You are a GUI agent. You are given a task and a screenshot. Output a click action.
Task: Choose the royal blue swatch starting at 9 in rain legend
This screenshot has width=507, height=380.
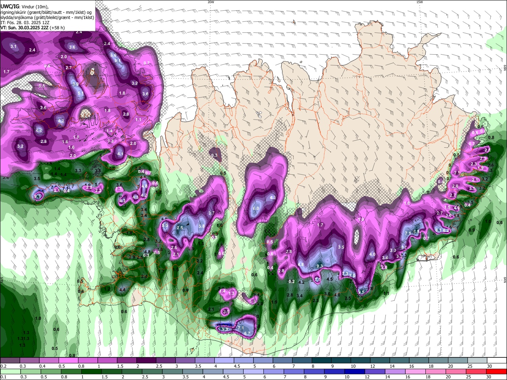(x=334, y=372)
